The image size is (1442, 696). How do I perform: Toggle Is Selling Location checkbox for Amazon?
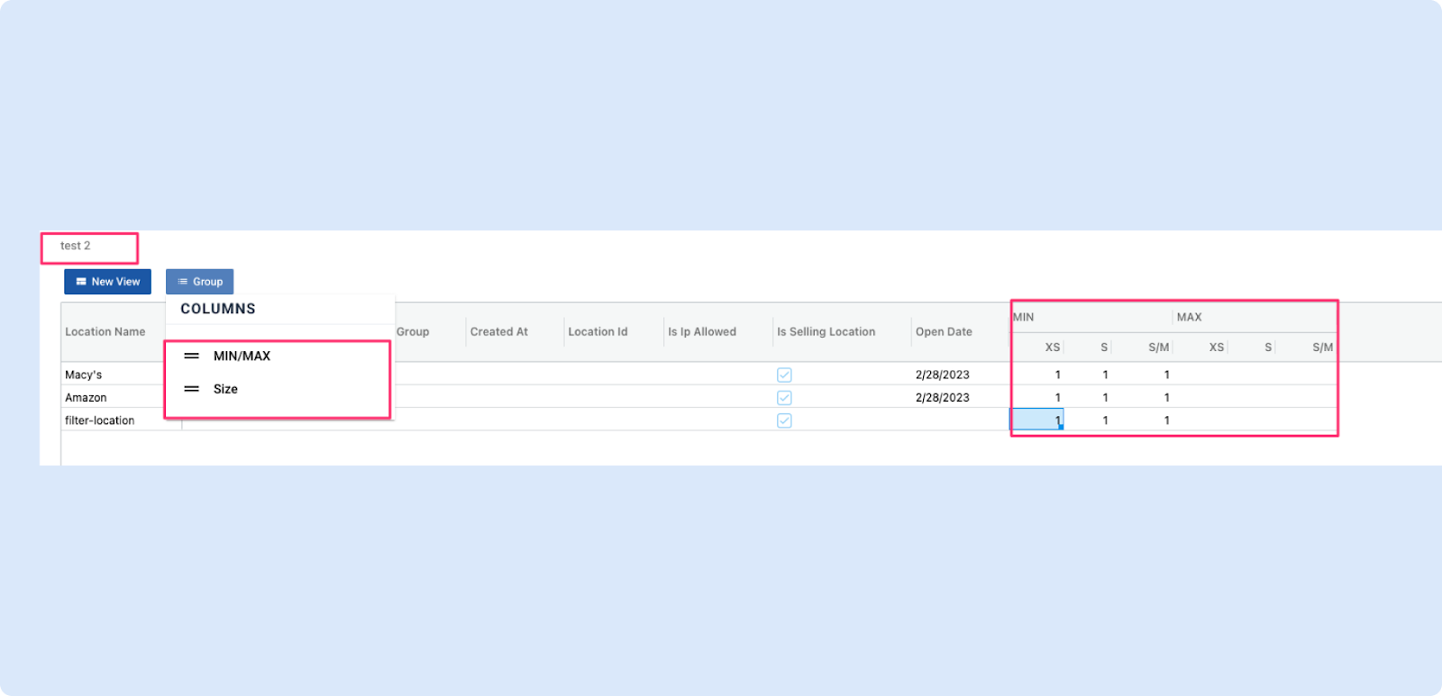(784, 398)
